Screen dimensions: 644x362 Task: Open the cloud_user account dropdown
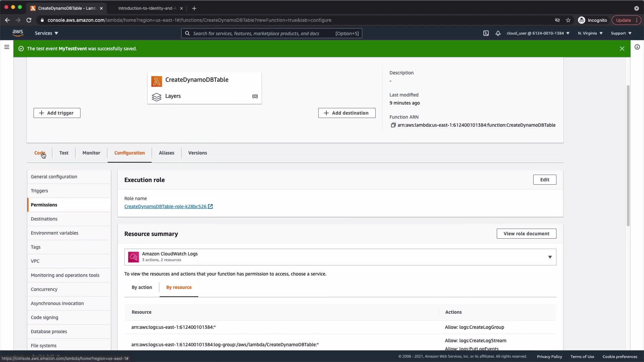[538, 33]
